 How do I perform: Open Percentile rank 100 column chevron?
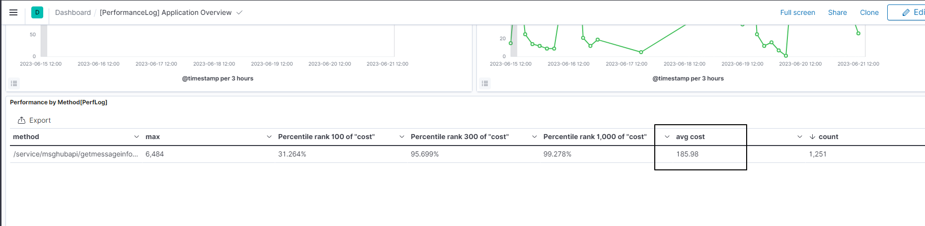pyautogui.click(x=402, y=137)
